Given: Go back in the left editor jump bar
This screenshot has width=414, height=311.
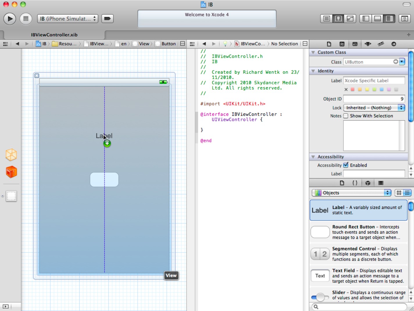Looking at the screenshot, I should click(x=17, y=44).
